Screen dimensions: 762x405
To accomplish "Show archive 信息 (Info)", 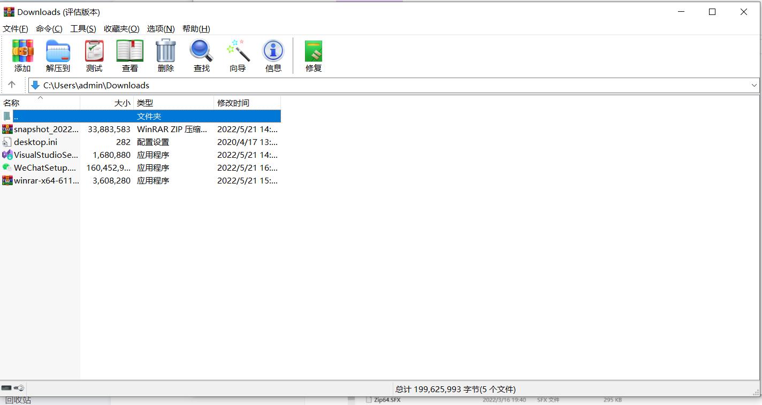I will click(x=273, y=55).
